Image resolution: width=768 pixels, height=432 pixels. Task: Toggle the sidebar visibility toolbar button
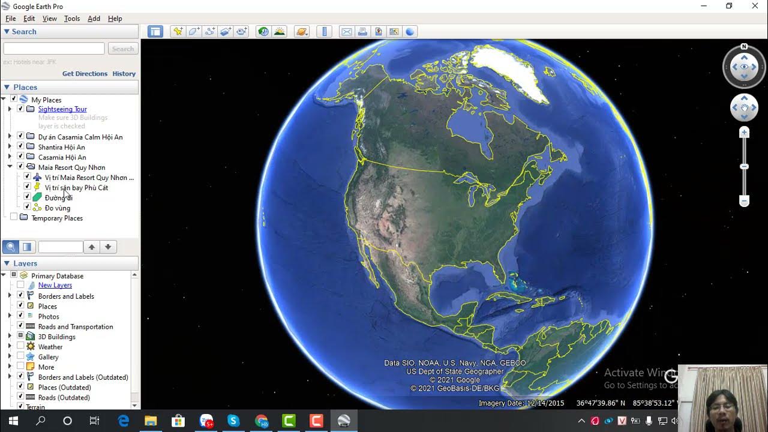click(155, 32)
